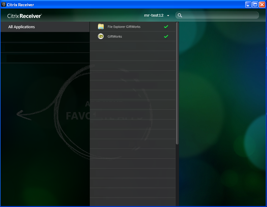
Task: Open the mr-test12 account menu
Action: point(154,15)
